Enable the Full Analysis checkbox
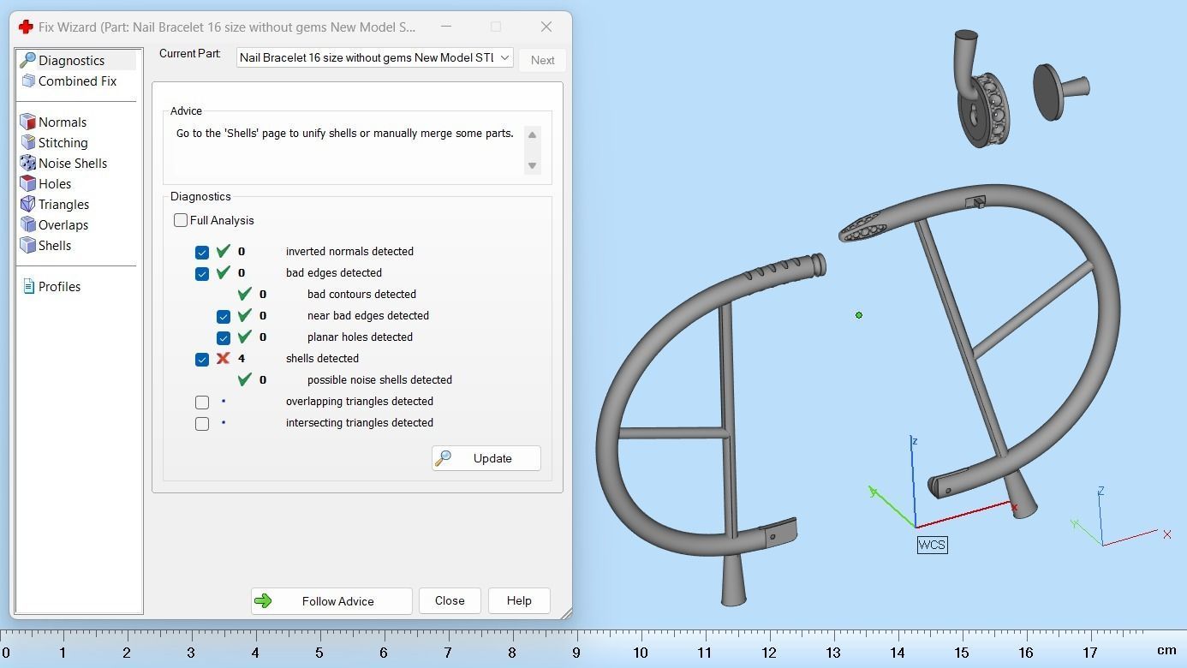This screenshot has height=668, width=1187. 181,220
